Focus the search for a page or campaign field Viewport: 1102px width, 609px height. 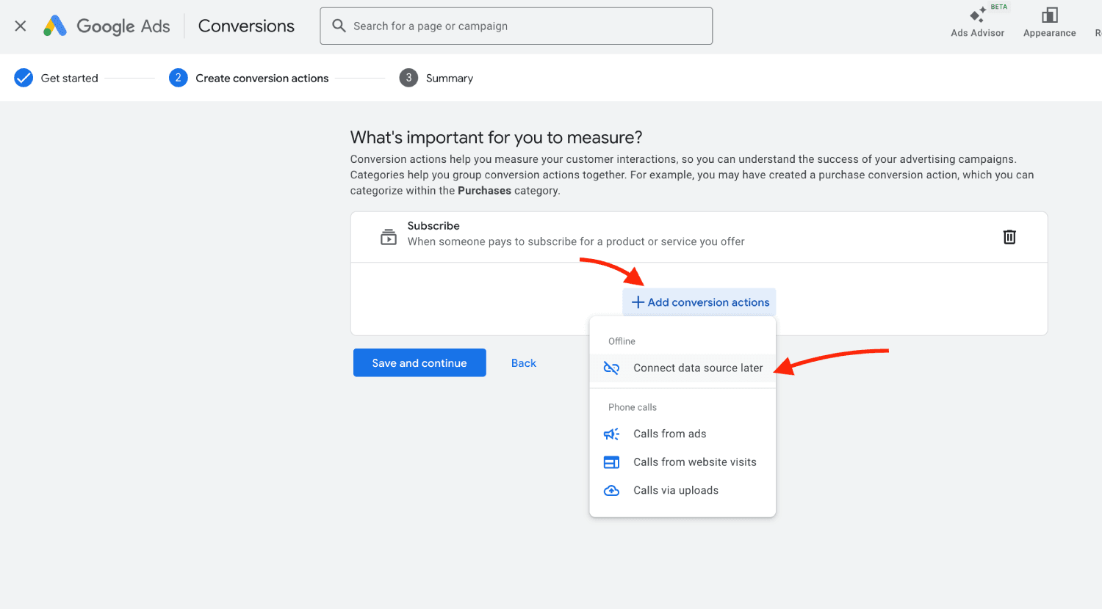(x=516, y=26)
